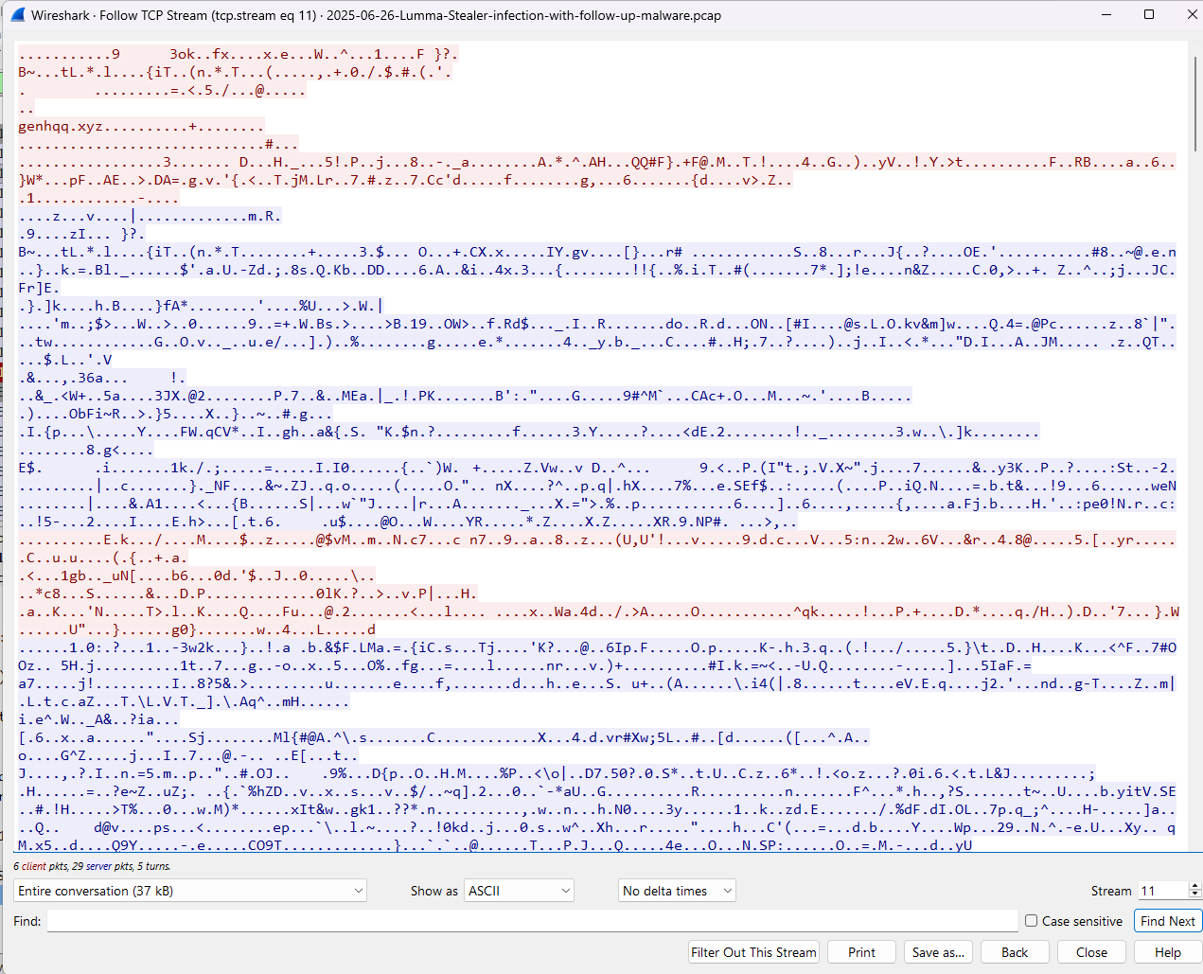Decrement the Stream number stepper
This screenshot has width=1203, height=974.
click(x=1194, y=895)
